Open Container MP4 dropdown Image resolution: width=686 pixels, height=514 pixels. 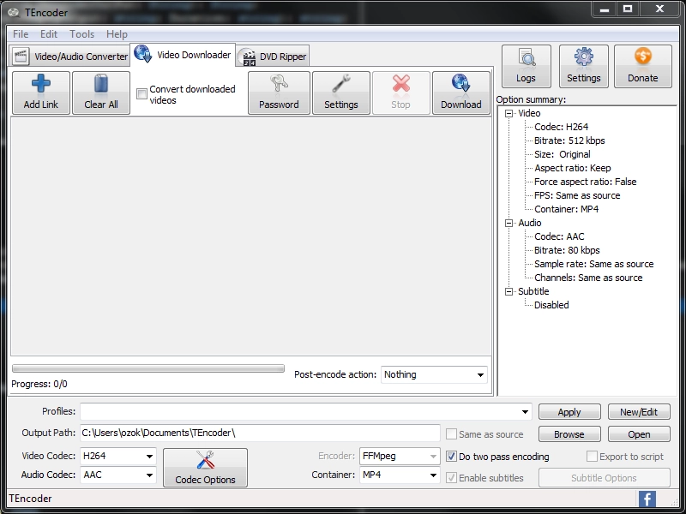tap(399, 475)
